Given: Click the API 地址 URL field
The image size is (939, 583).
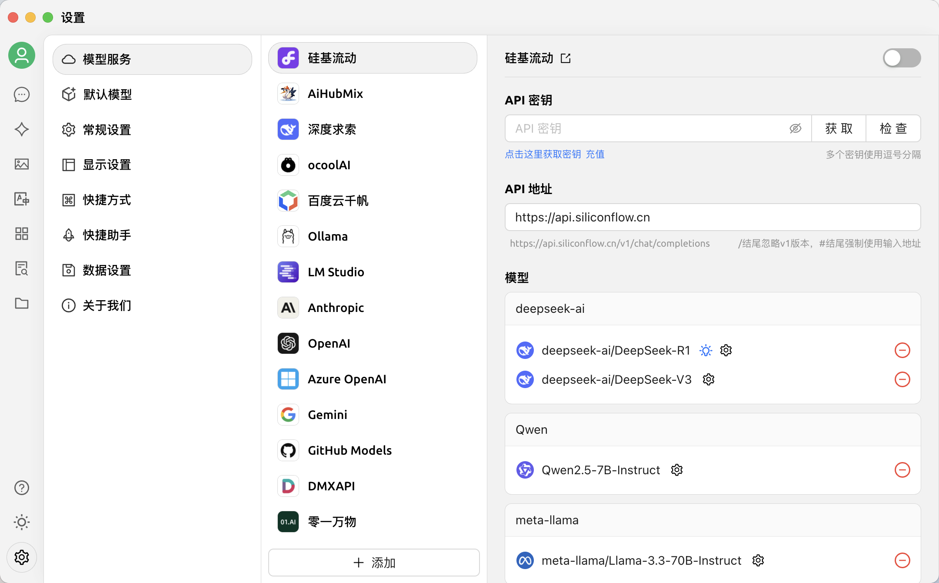Looking at the screenshot, I should pyautogui.click(x=713, y=217).
